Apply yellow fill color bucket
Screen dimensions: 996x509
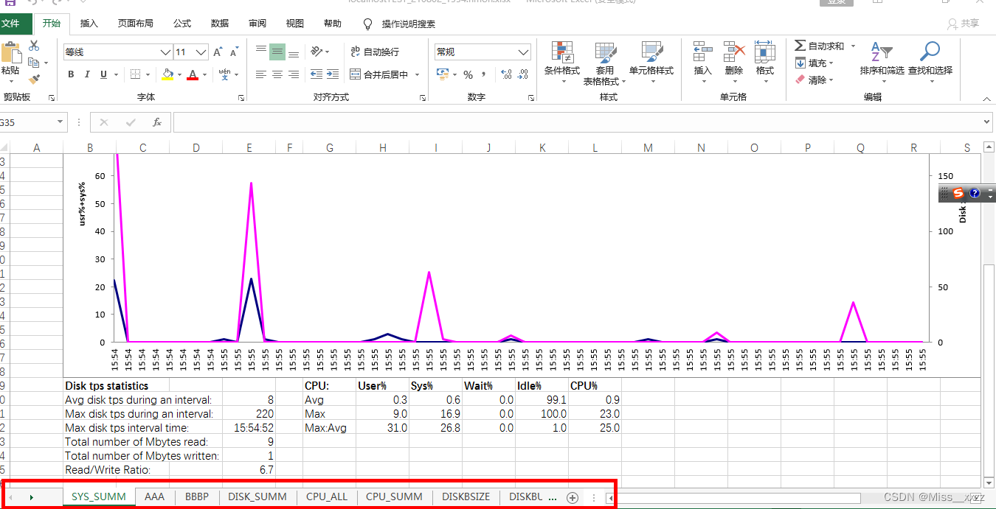(x=167, y=74)
